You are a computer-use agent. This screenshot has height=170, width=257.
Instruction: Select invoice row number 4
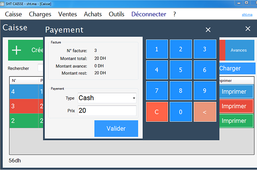pos(27,92)
